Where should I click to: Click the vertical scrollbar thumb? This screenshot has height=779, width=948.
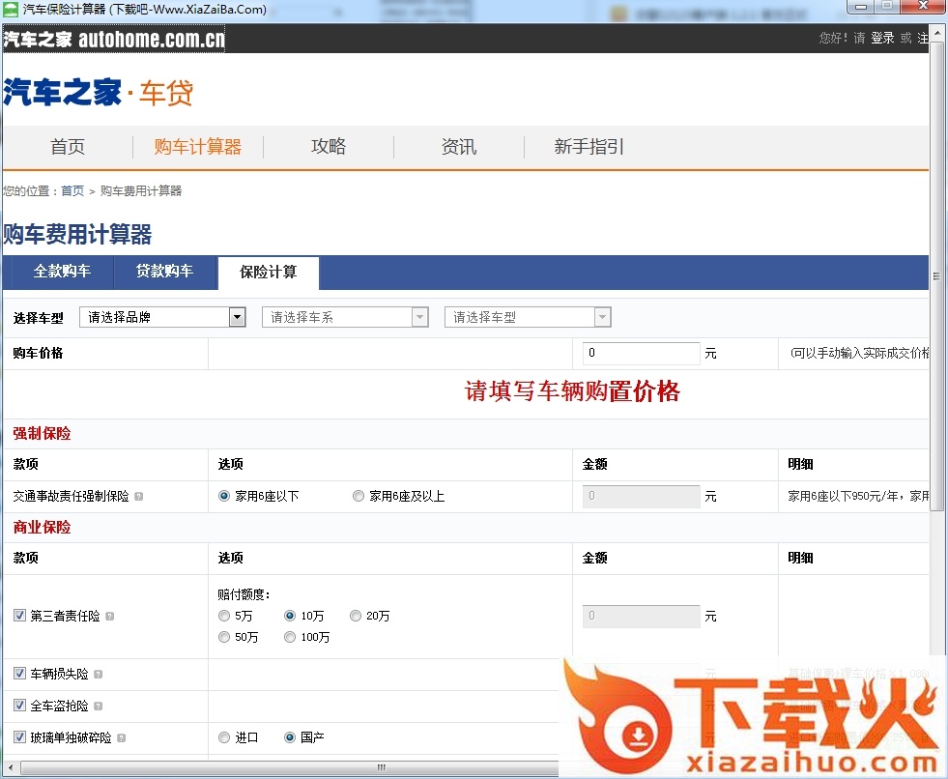tap(937, 277)
